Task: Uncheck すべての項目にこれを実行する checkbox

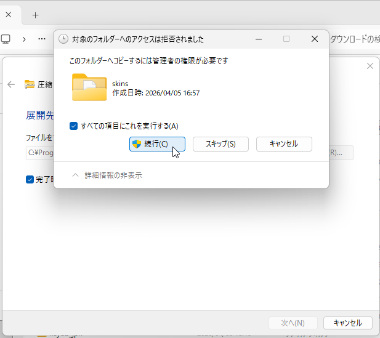Action: pyautogui.click(x=73, y=126)
